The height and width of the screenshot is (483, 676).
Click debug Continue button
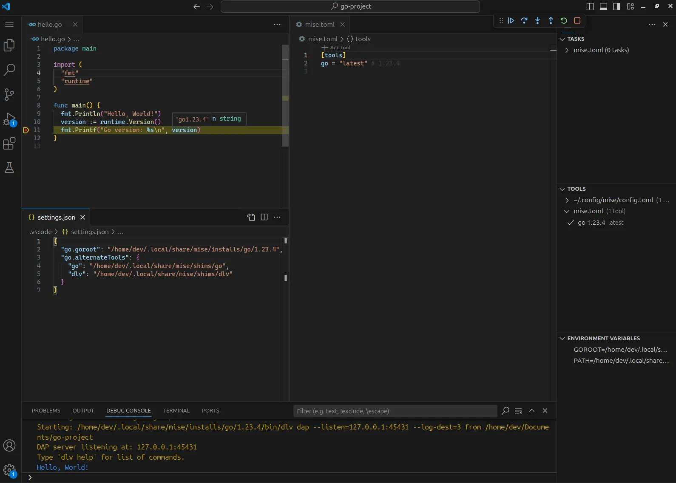point(511,20)
